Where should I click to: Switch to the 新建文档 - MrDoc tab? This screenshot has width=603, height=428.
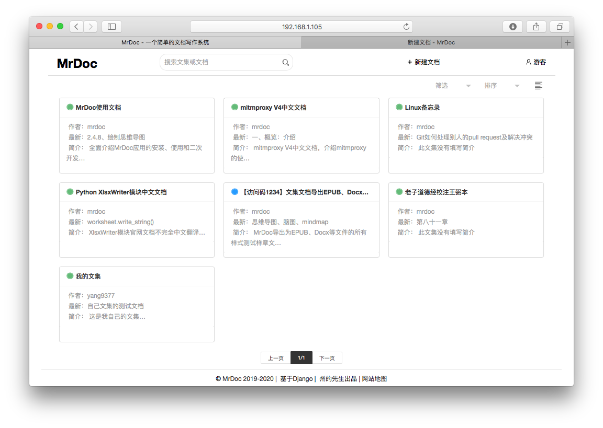431,43
